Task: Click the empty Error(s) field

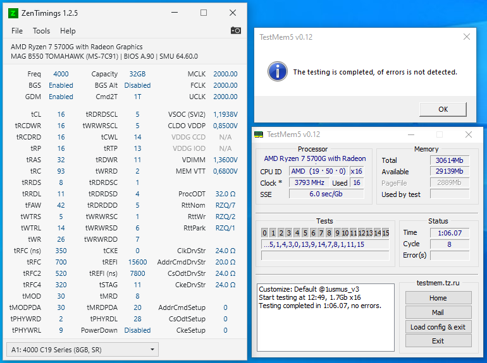Action: tap(450, 256)
